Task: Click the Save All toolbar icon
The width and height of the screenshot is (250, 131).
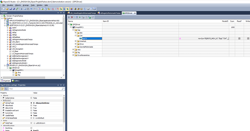Action: (14, 9)
